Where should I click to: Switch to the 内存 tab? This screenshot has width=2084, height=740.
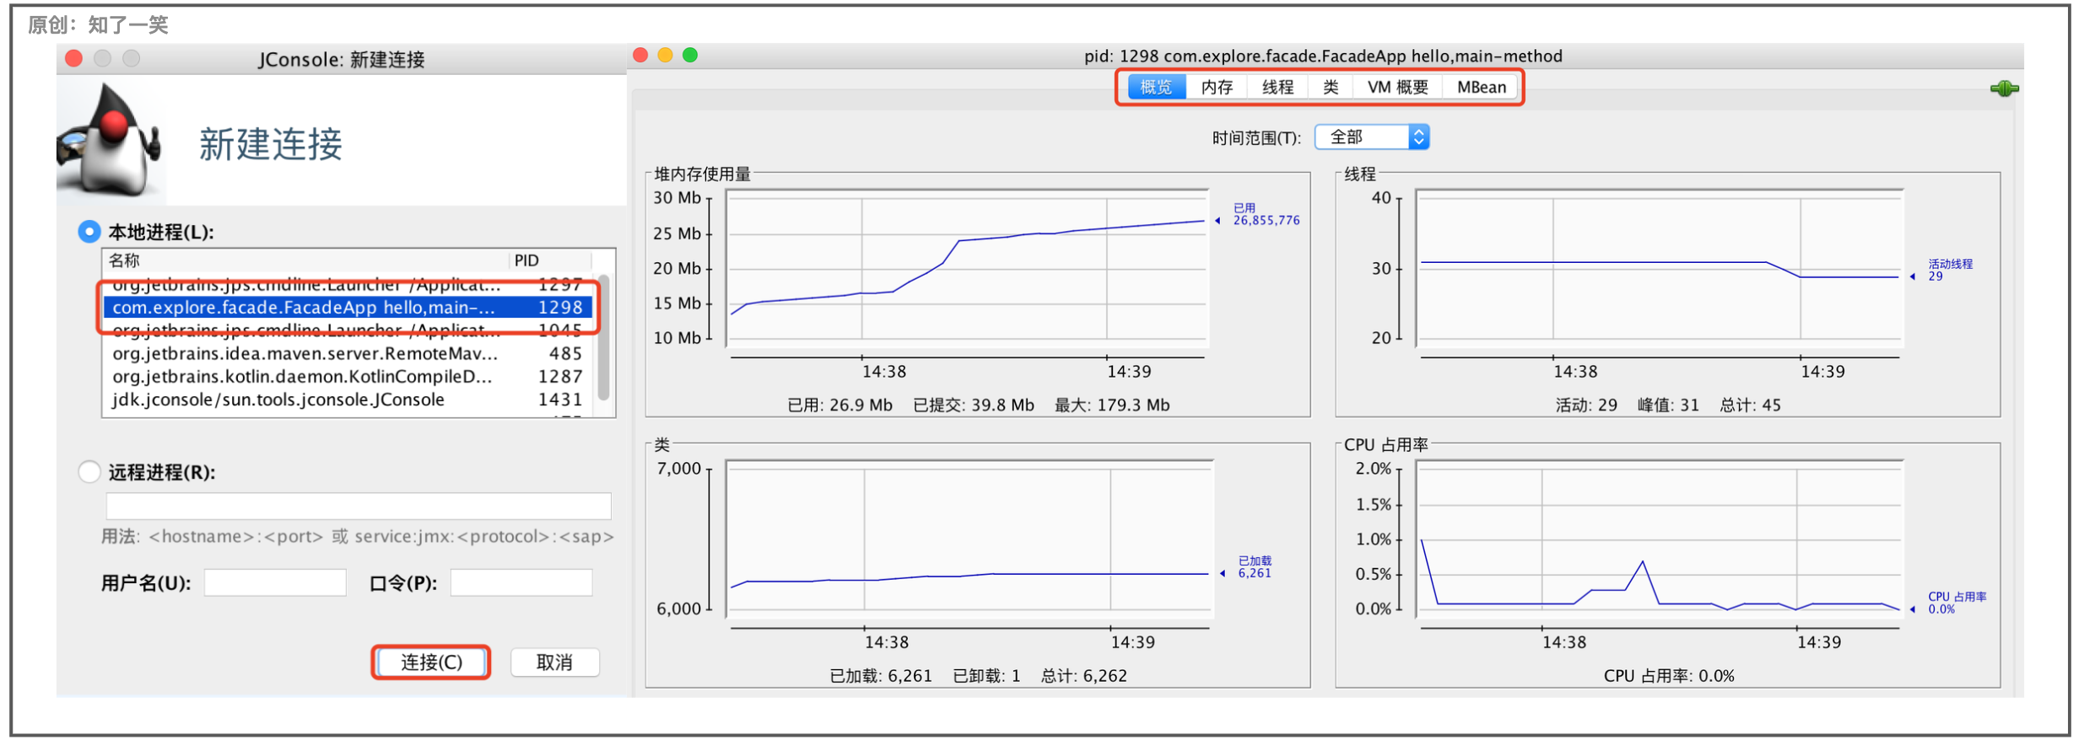(1217, 88)
